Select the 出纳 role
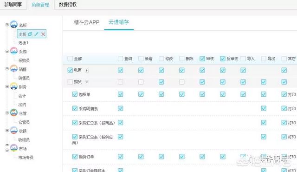The width and height of the screenshot is (297, 172). click(x=22, y=105)
